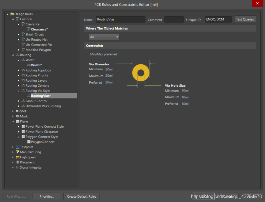Select the Polygon Connect Style item
Image resolution: width=265 pixels, height=202 pixels.
point(42,137)
